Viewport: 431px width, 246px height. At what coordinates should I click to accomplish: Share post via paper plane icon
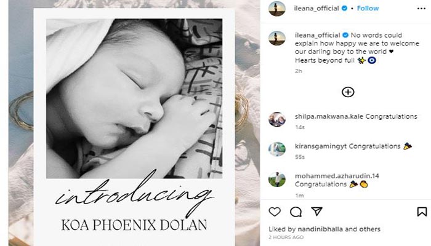coord(316,211)
